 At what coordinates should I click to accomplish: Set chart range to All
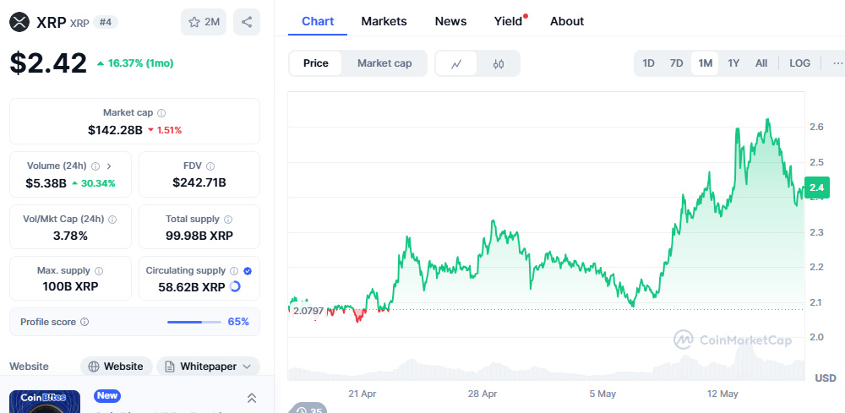tap(761, 63)
